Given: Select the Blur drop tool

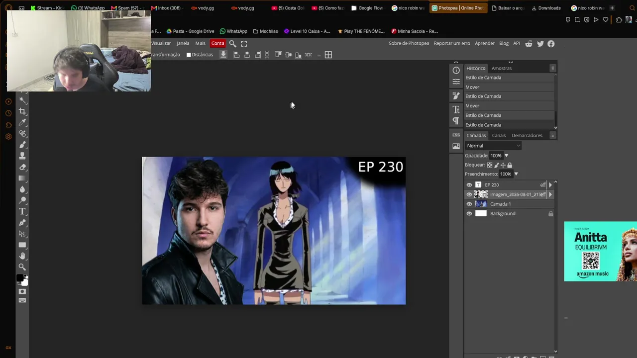Looking at the screenshot, I should pos(22,189).
